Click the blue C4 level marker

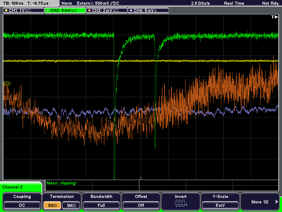tap(7, 113)
